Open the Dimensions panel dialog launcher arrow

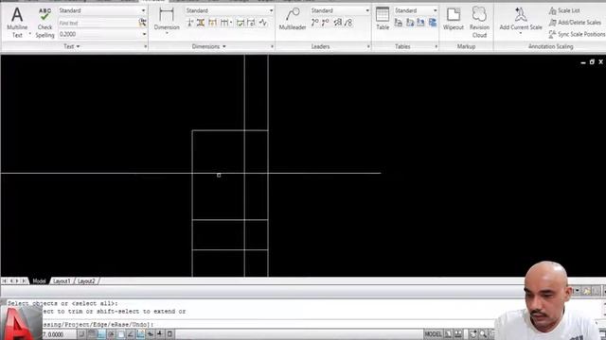pos(272,46)
